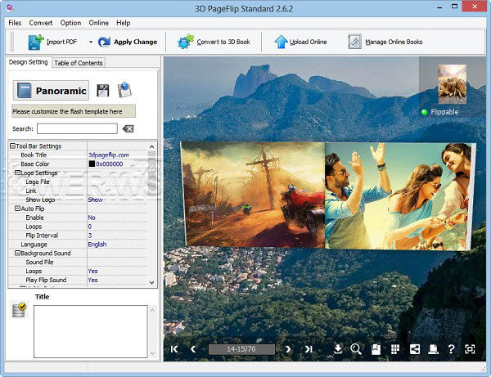Image resolution: width=491 pixels, height=377 pixels.
Task: Switch to Table of Contents tab
Action: tap(79, 62)
